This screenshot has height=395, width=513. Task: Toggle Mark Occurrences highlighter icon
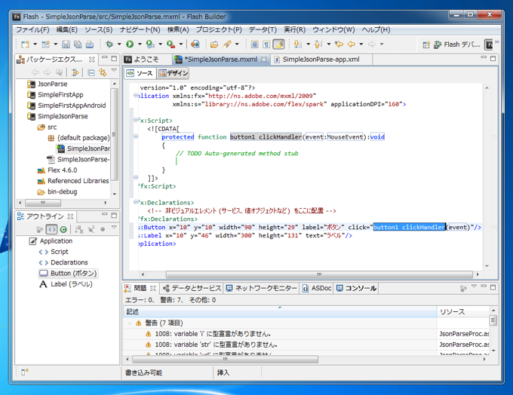pos(278,44)
